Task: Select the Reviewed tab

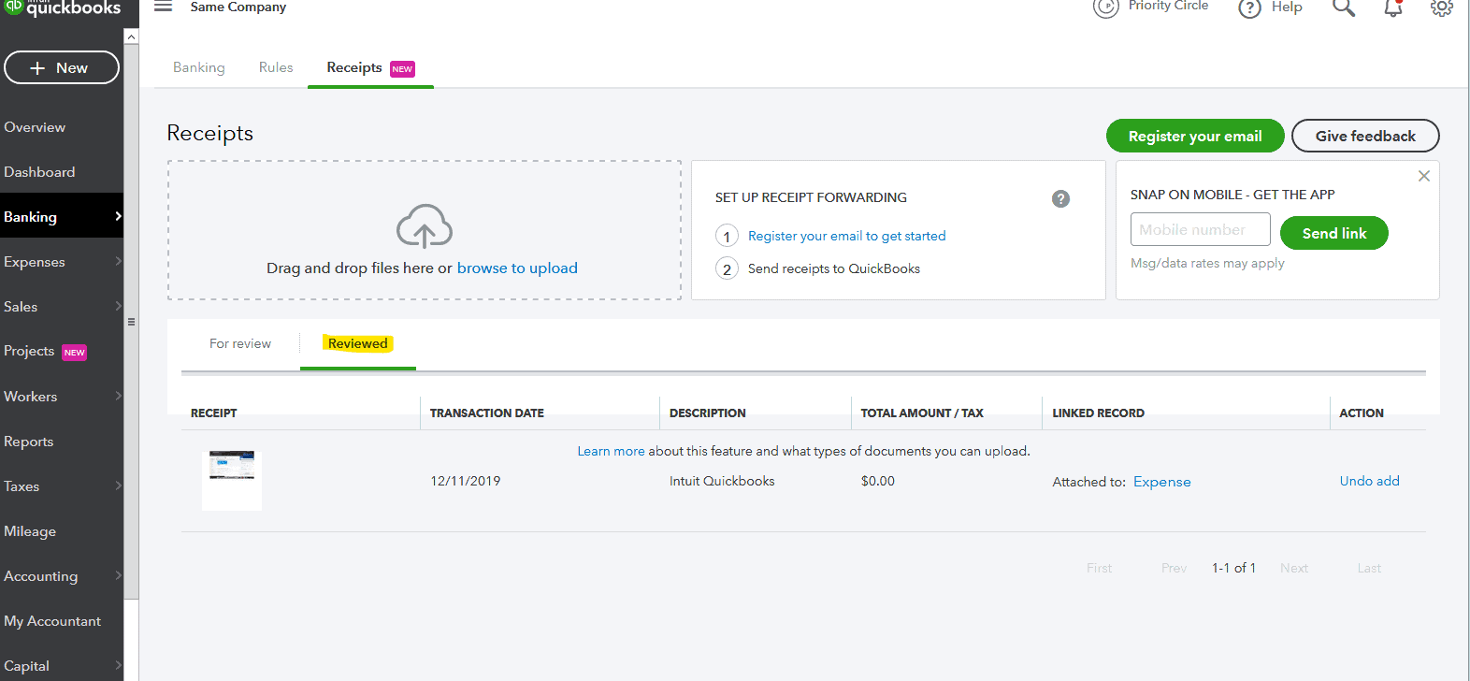Action: [358, 343]
